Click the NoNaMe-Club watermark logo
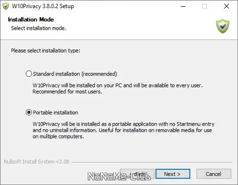The width and height of the screenshot is (238, 185). [x=119, y=176]
